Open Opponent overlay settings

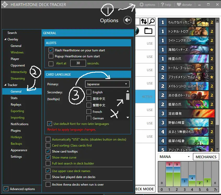(x=18, y=65)
